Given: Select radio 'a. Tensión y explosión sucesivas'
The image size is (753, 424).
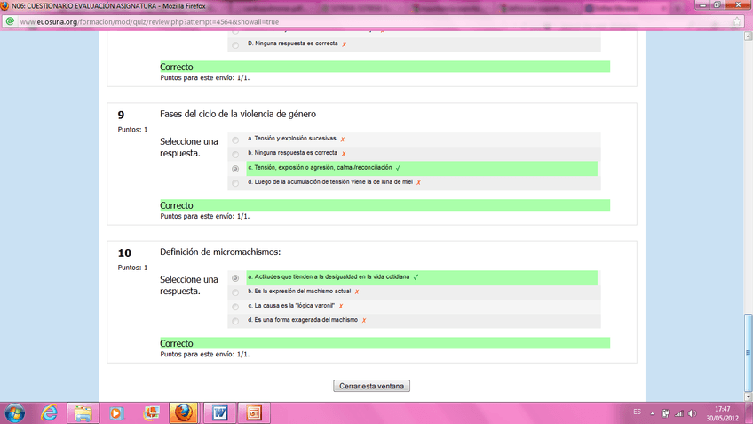Looking at the screenshot, I should [235, 140].
